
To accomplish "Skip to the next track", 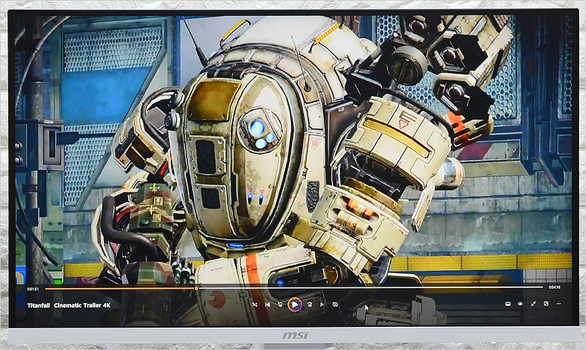I will (322, 305).
